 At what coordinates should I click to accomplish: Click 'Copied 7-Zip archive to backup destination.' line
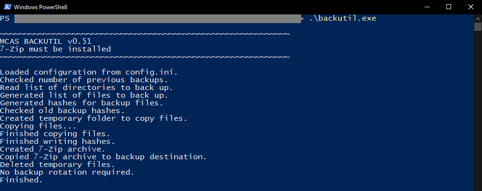[x=103, y=157]
